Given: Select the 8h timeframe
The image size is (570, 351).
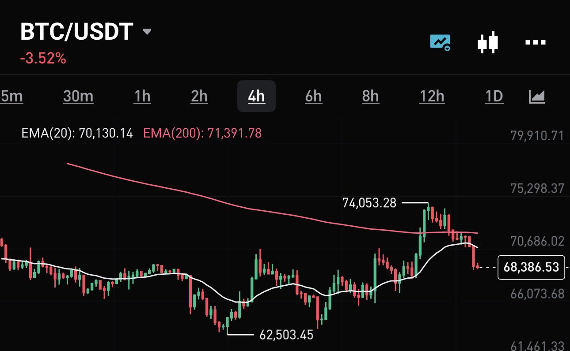Looking at the screenshot, I should click(x=370, y=96).
